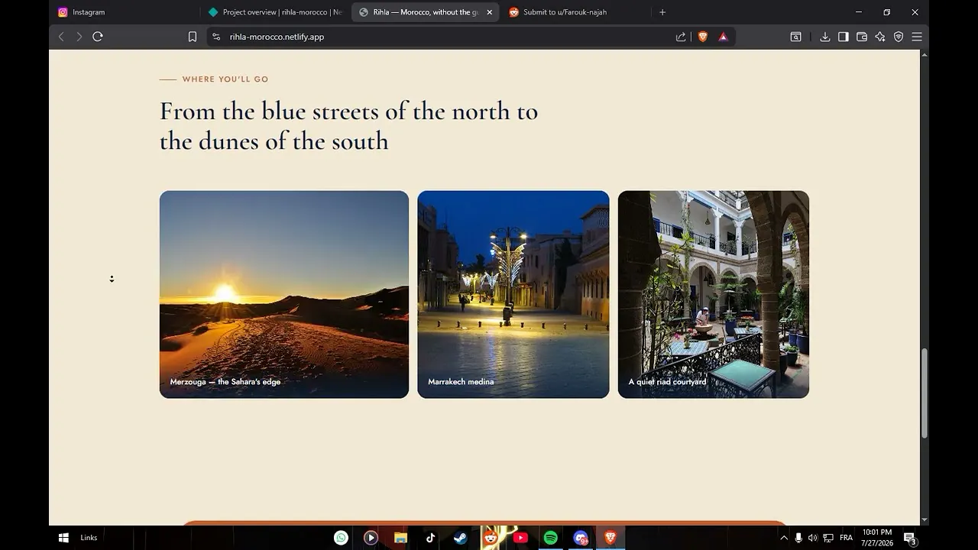Switch to the Project overview Netlify tab
This screenshot has height=550, width=978.
(275, 12)
